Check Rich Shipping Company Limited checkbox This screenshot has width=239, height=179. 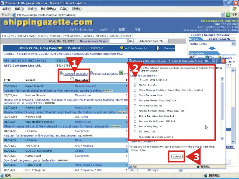135,137
